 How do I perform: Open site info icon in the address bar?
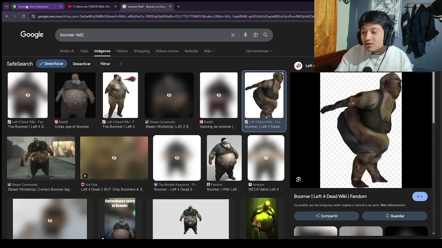pos(33,16)
